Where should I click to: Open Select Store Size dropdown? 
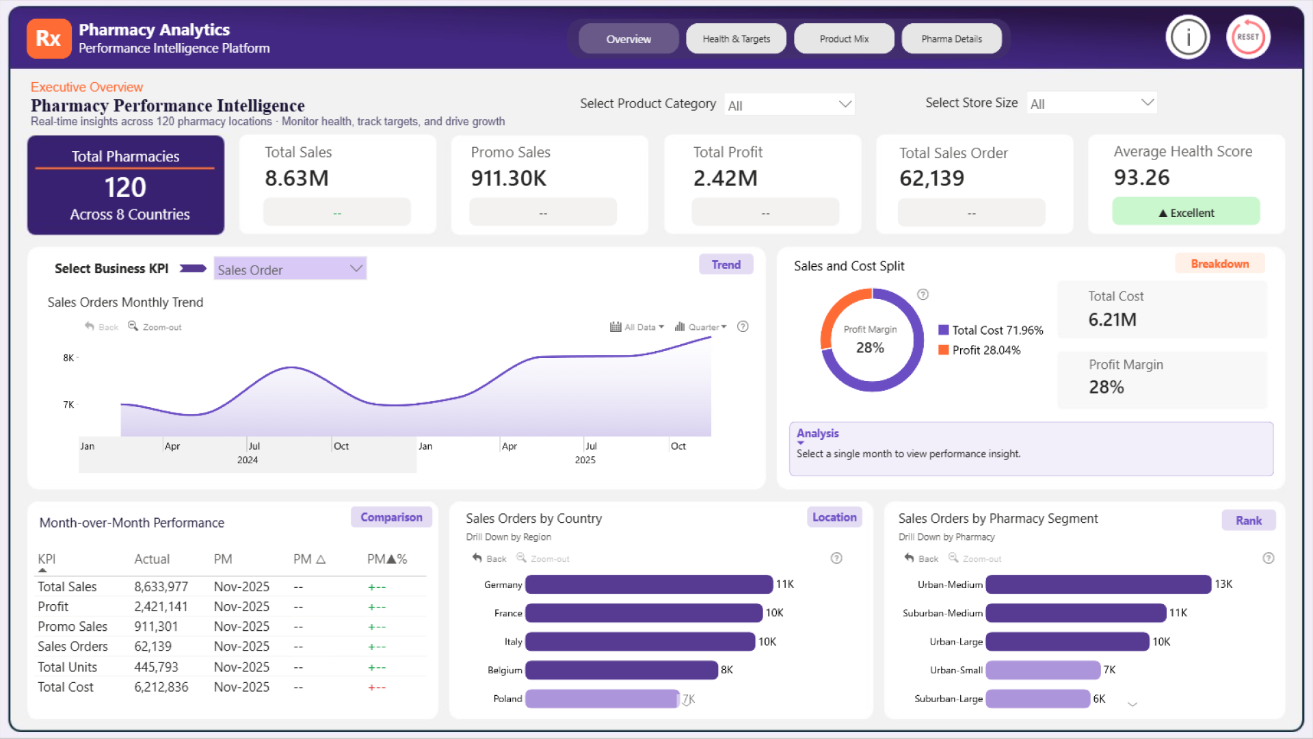pos(1091,103)
